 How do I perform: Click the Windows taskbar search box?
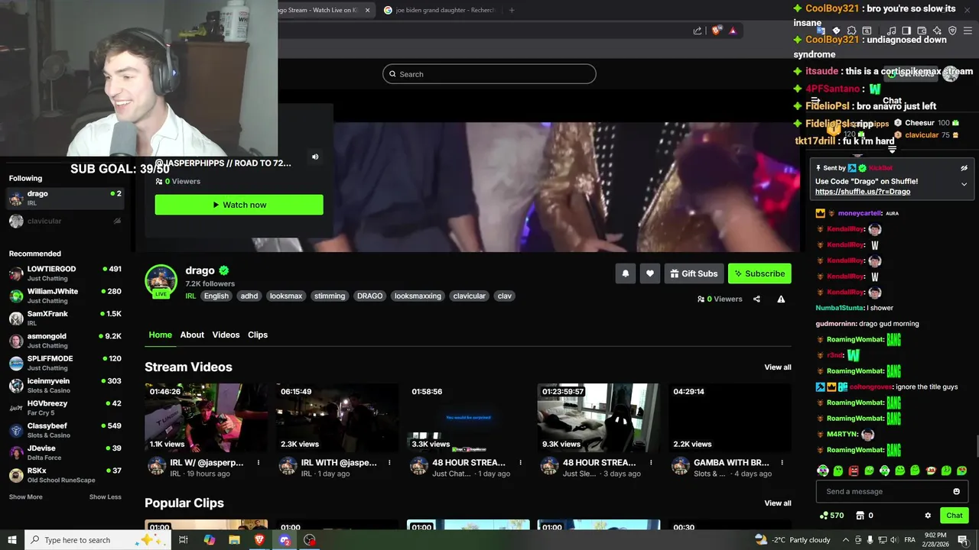(x=97, y=540)
